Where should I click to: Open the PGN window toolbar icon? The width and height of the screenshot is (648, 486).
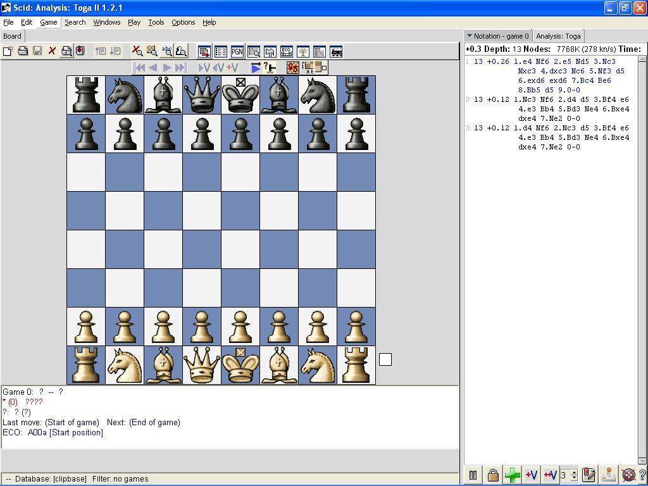click(x=236, y=51)
